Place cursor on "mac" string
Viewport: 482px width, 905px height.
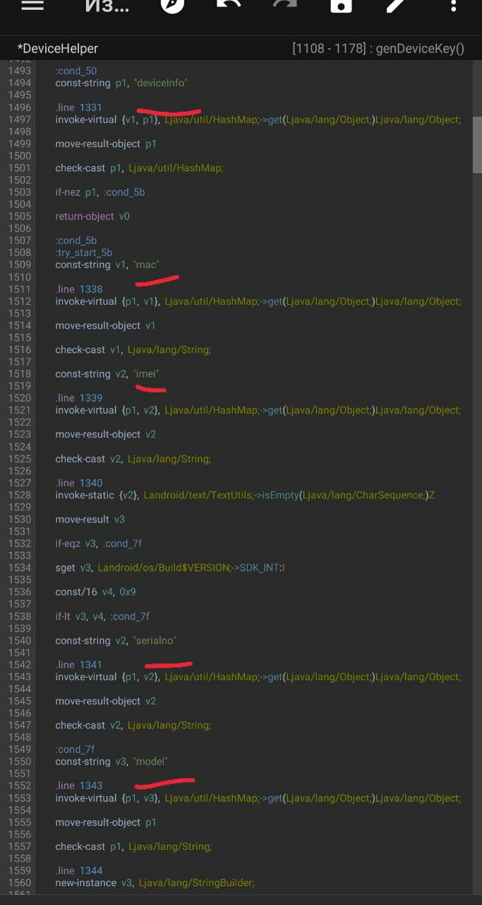[x=146, y=264]
